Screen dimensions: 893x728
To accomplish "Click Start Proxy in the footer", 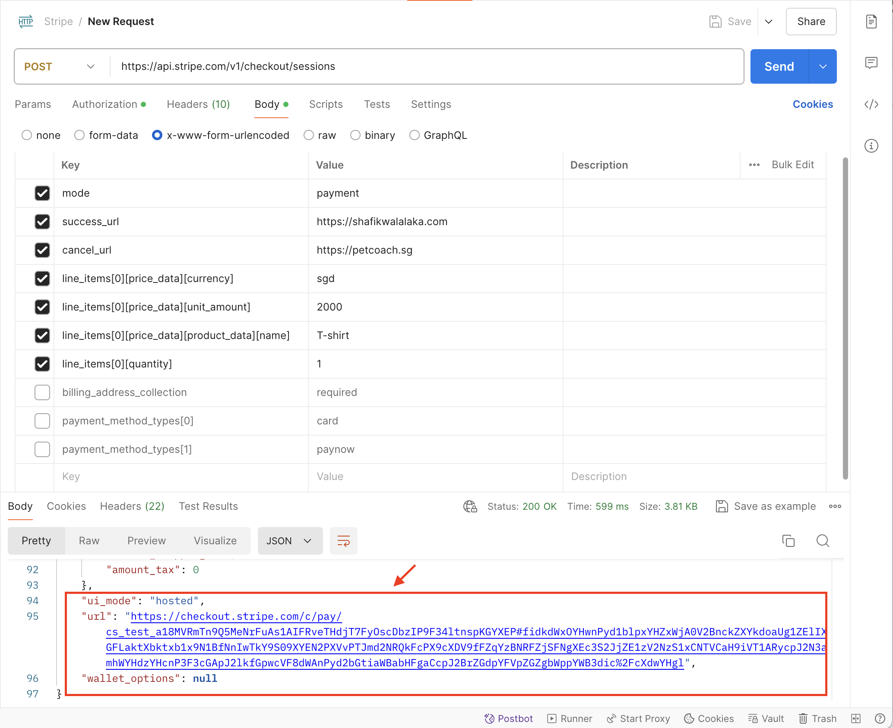I will (638, 719).
